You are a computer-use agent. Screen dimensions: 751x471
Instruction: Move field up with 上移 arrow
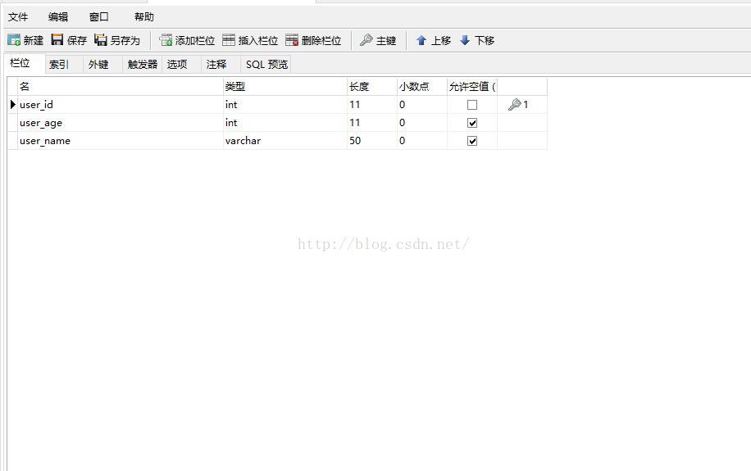click(421, 40)
